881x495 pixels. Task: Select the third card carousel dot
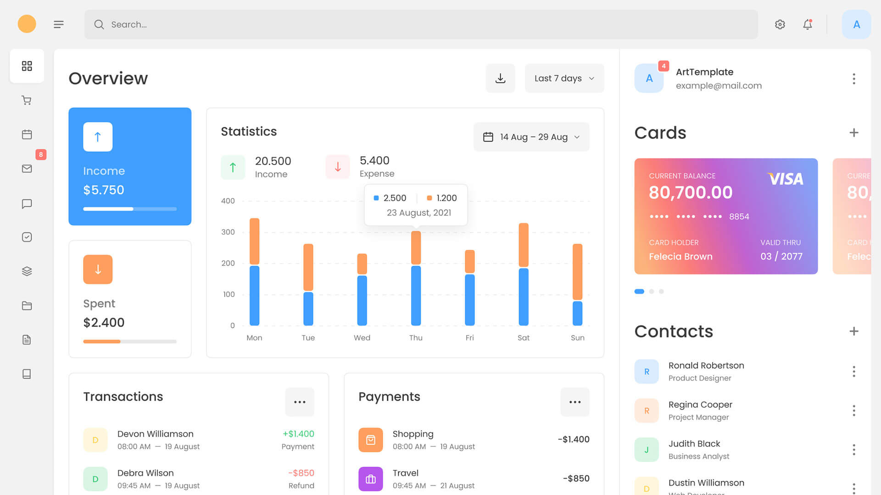coord(661,291)
